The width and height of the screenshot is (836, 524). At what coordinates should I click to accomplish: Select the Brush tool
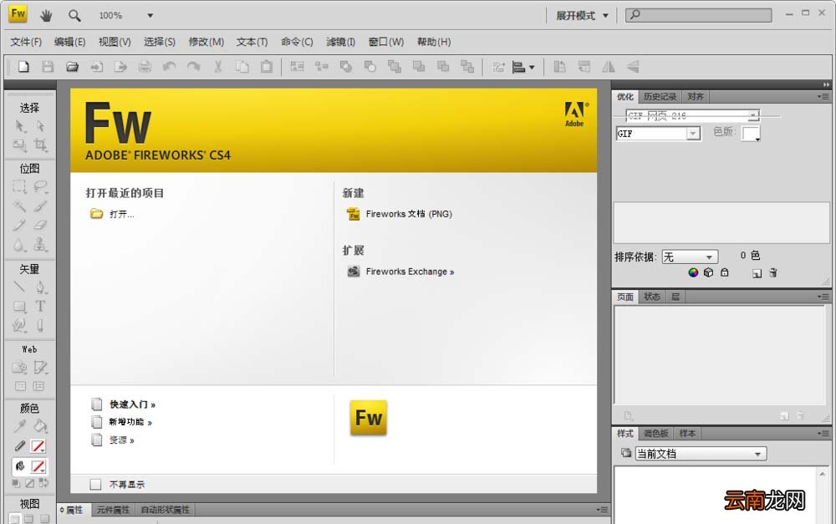(40, 206)
